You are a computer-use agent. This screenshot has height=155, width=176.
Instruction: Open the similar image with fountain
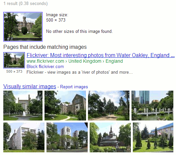click(x=23, y=106)
